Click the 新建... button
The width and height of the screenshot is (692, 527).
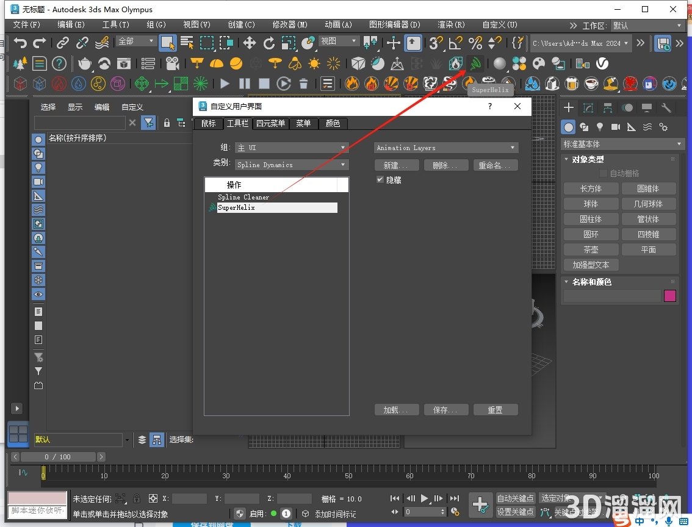click(397, 165)
